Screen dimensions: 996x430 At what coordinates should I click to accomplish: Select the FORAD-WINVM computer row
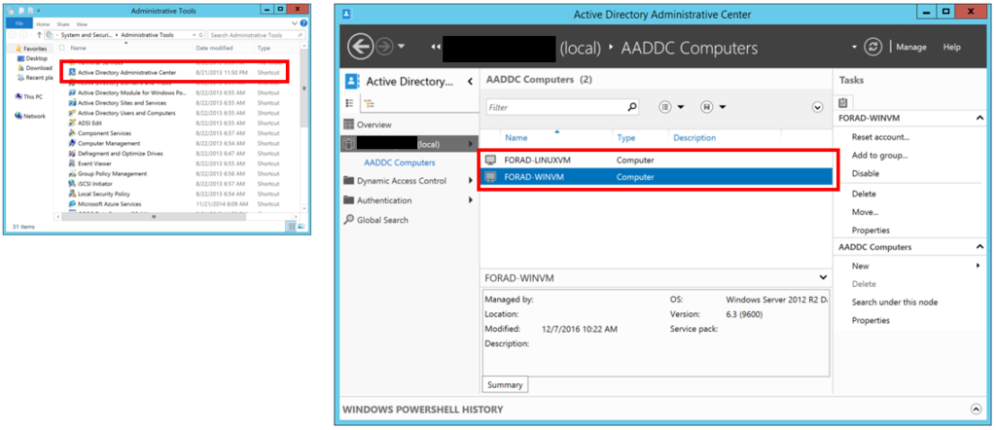coord(657,177)
